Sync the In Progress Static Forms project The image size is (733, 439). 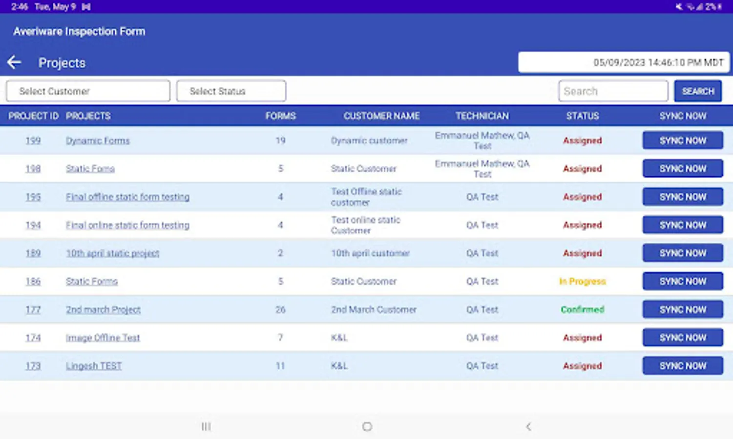[x=683, y=281]
